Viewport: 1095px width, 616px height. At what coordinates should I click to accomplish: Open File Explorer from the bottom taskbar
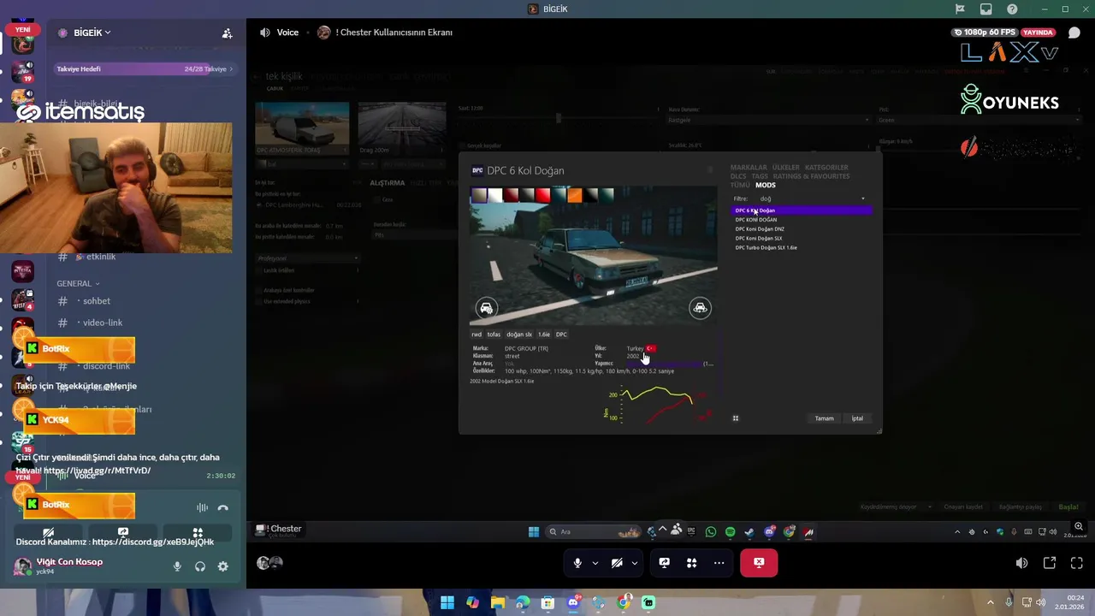pos(498,603)
